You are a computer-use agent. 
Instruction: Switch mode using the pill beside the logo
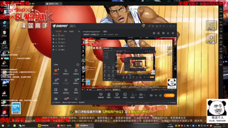pyautogui.click(x=72, y=26)
